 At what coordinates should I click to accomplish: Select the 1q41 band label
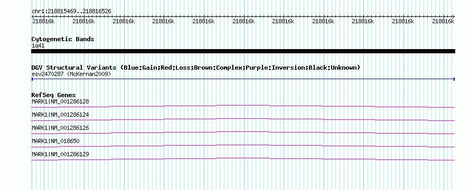point(38,46)
